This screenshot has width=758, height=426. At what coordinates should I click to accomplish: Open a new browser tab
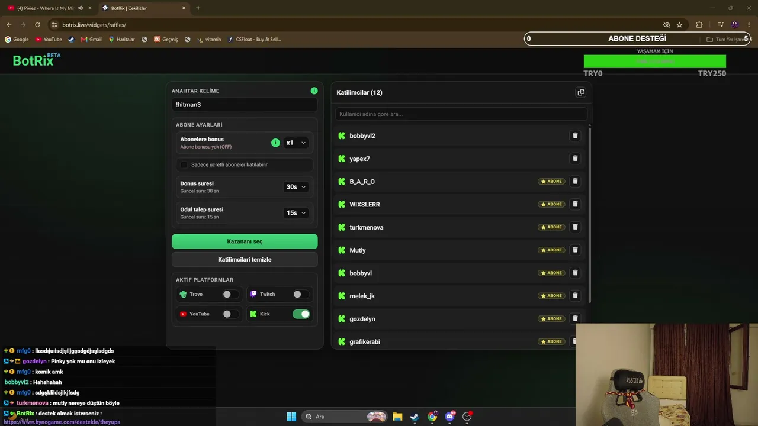198,8
